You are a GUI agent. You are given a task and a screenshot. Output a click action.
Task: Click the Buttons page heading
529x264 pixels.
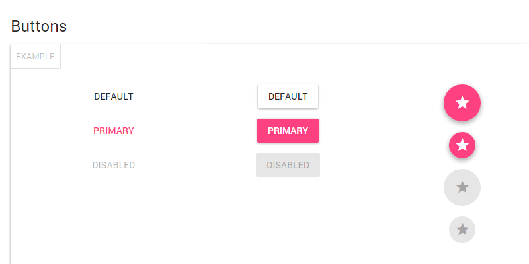(x=39, y=26)
